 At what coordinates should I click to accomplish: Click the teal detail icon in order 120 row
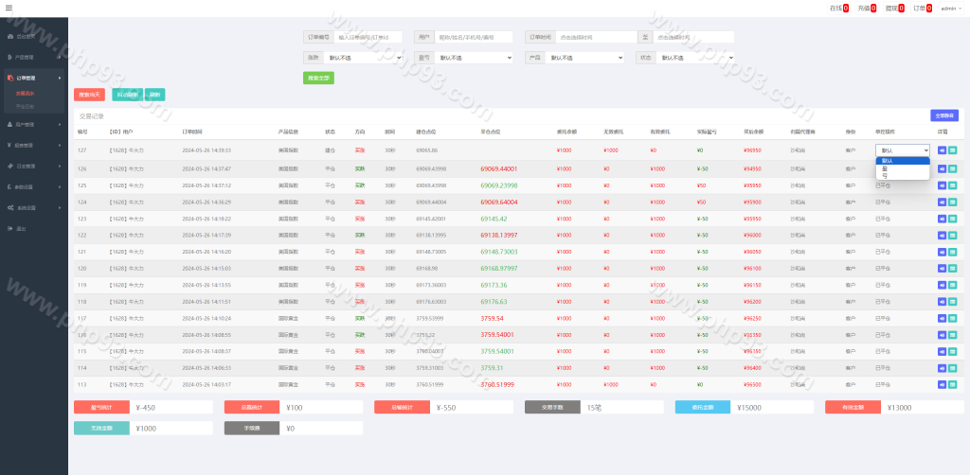953,268
